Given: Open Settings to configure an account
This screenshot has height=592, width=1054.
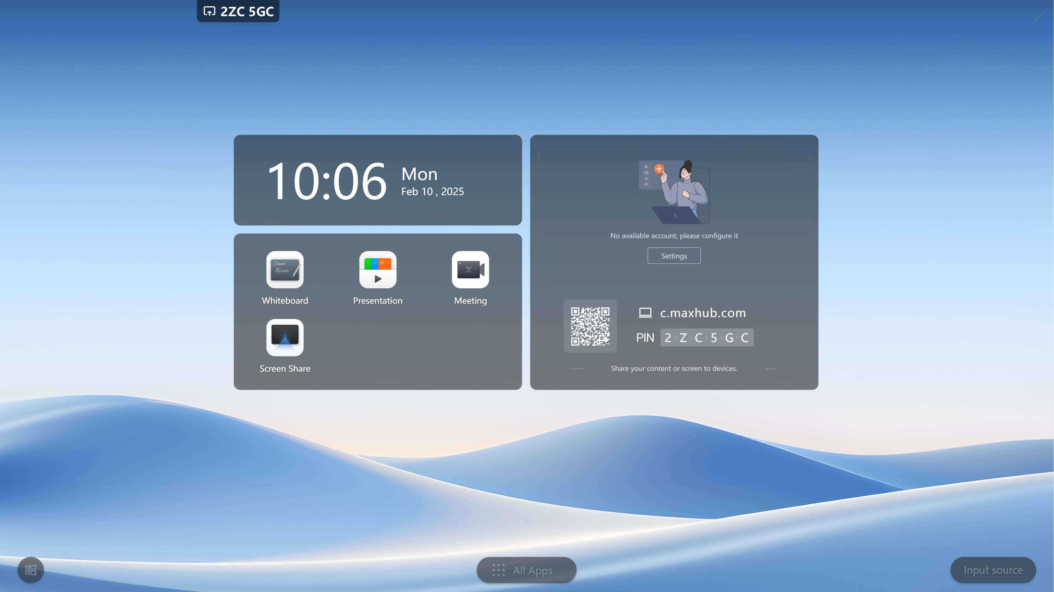Looking at the screenshot, I should (x=674, y=256).
